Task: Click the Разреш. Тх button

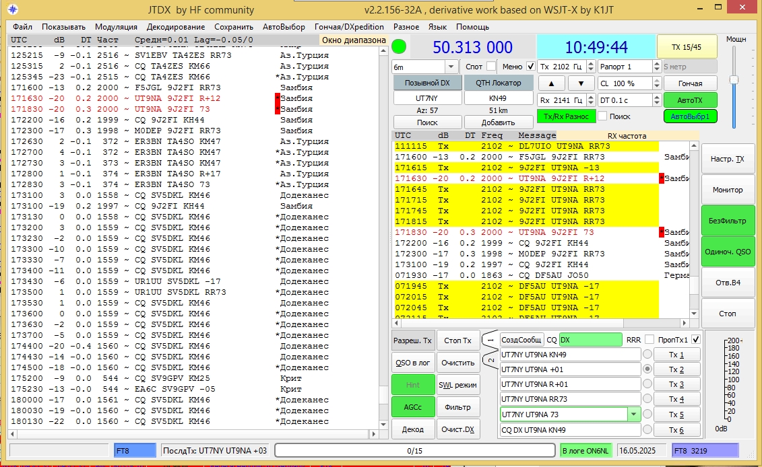Action: (x=412, y=340)
